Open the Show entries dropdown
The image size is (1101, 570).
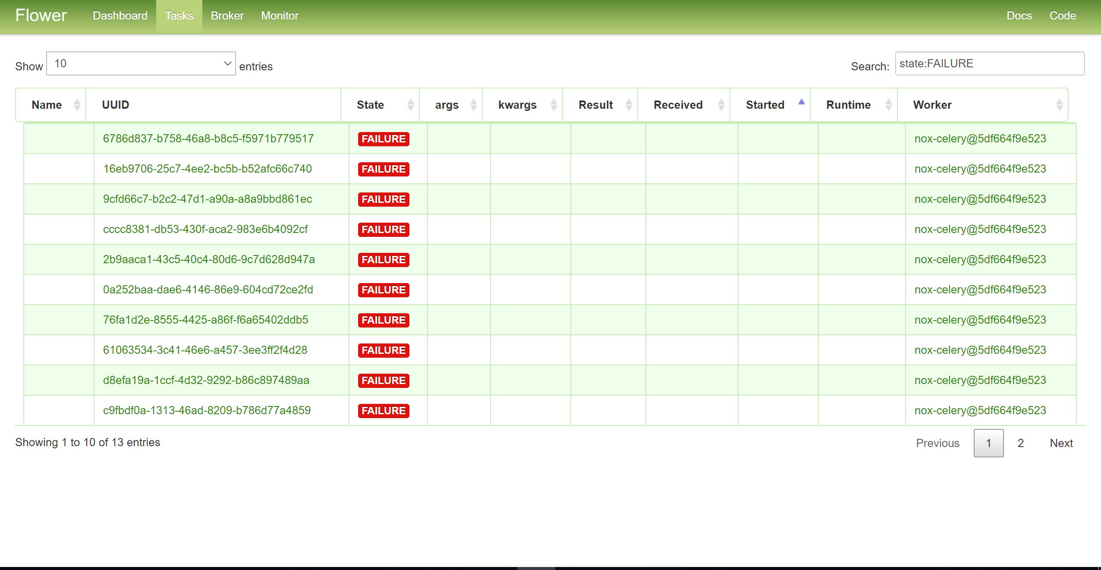(141, 63)
